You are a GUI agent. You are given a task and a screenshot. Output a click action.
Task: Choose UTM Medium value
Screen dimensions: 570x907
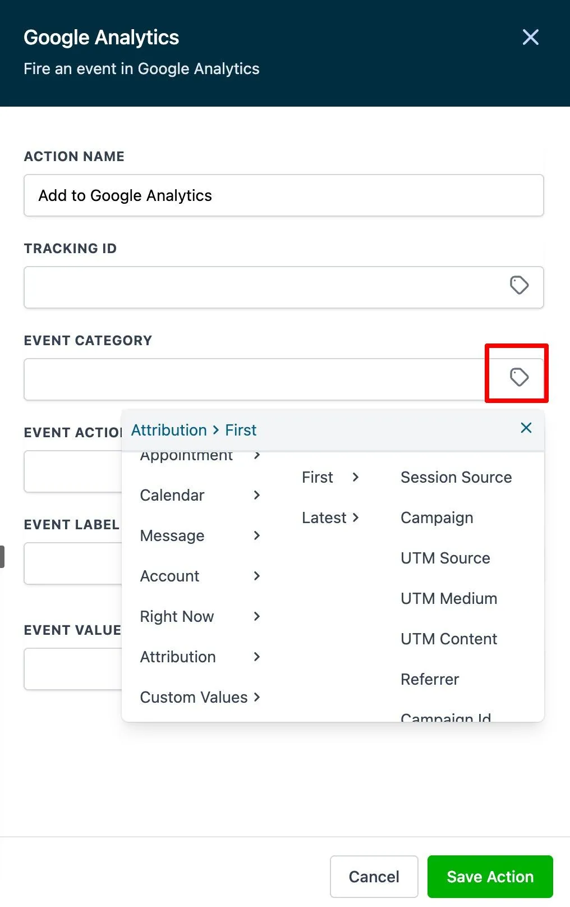pyautogui.click(x=448, y=598)
